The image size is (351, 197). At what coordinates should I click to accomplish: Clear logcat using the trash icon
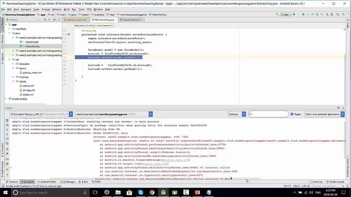pos(7,120)
